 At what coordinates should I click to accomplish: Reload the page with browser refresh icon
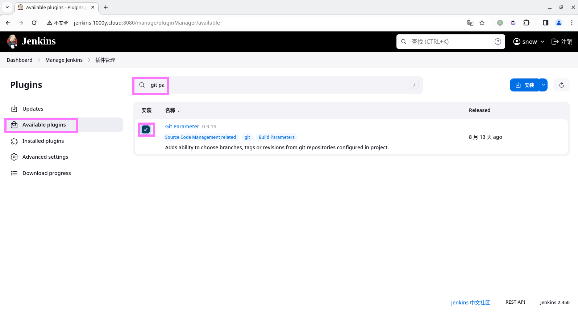34,23
